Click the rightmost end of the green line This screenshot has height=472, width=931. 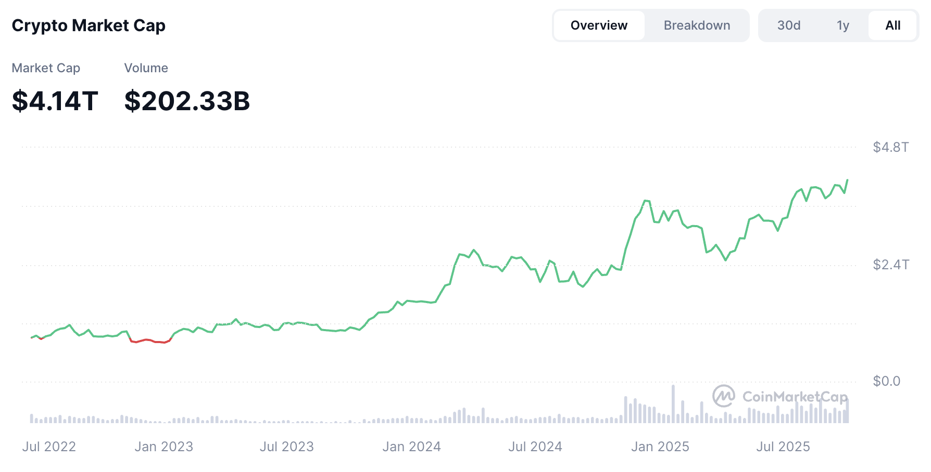[x=847, y=180]
